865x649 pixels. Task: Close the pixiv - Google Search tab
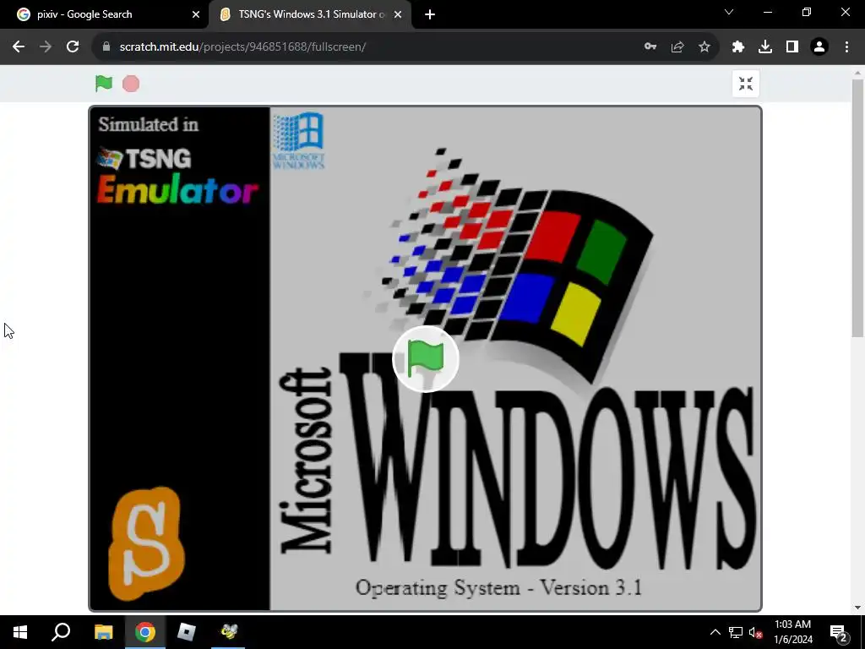coord(196,14)
